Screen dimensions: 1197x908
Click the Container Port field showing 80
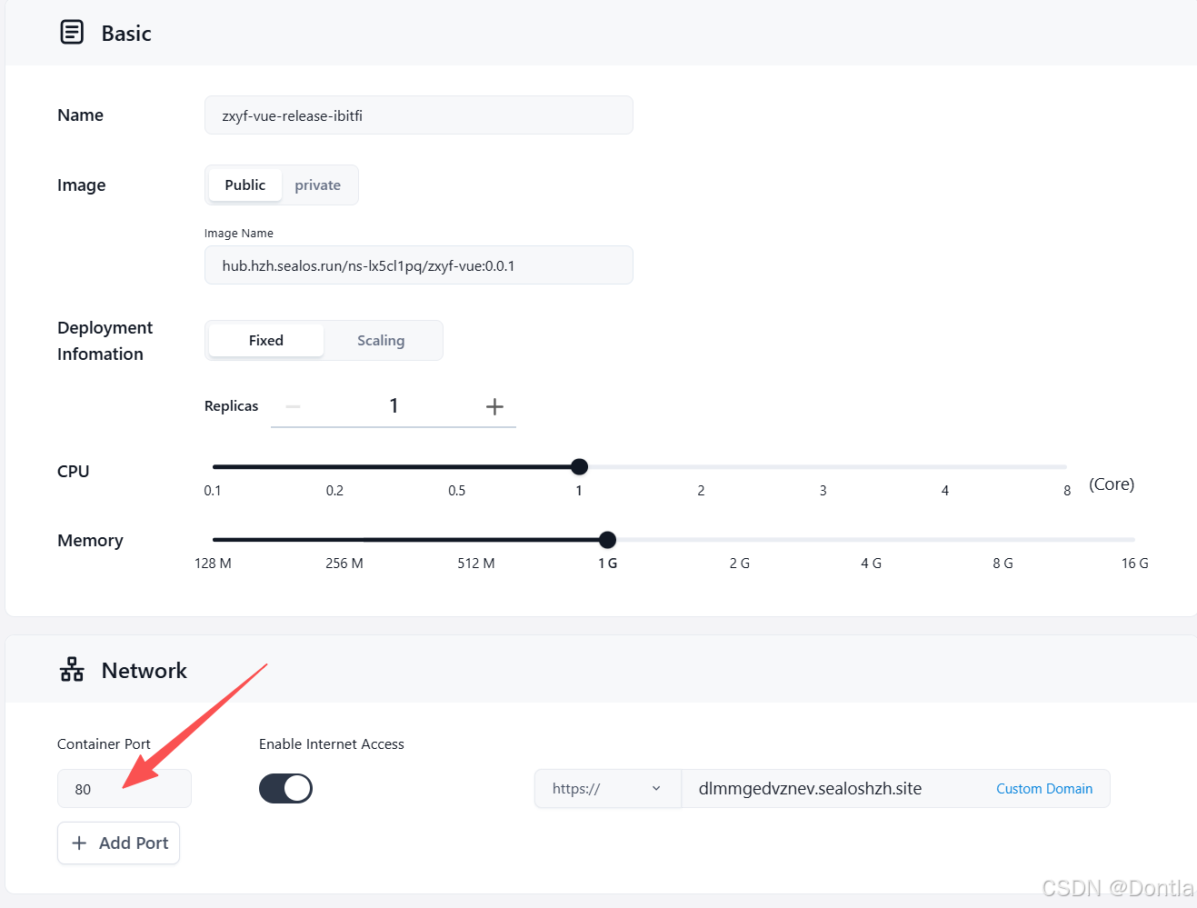point(125,788)
